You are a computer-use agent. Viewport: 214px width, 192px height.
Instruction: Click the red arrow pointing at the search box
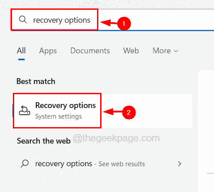[109, 23]
